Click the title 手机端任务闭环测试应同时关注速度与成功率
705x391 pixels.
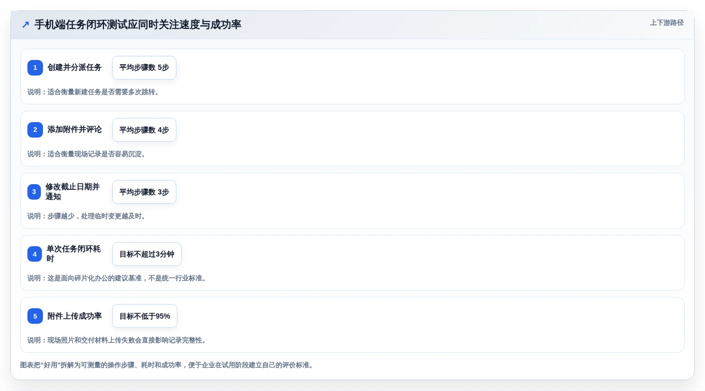tap(138, 24)
